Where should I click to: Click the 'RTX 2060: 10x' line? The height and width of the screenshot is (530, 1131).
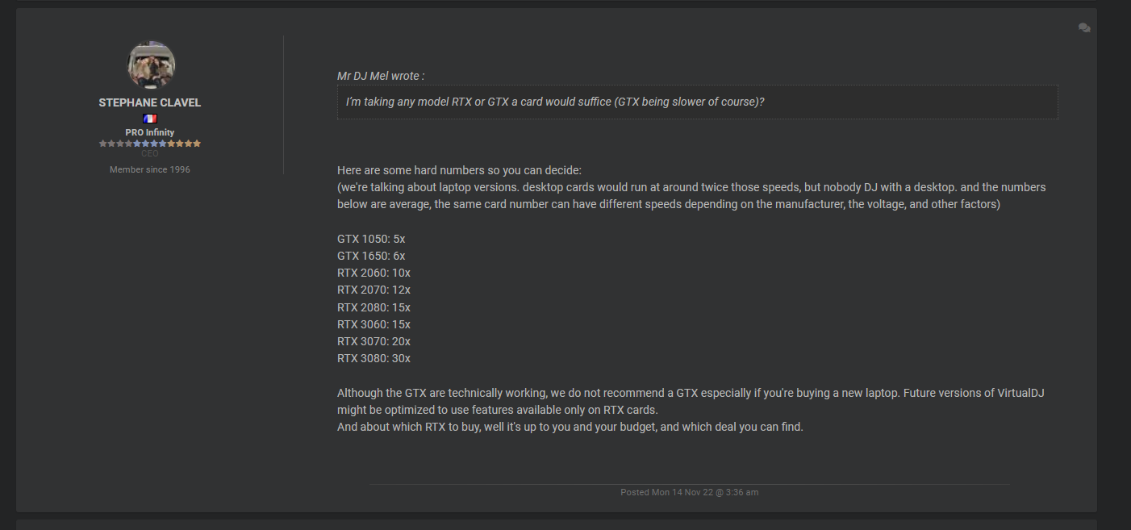coord(374,273)
